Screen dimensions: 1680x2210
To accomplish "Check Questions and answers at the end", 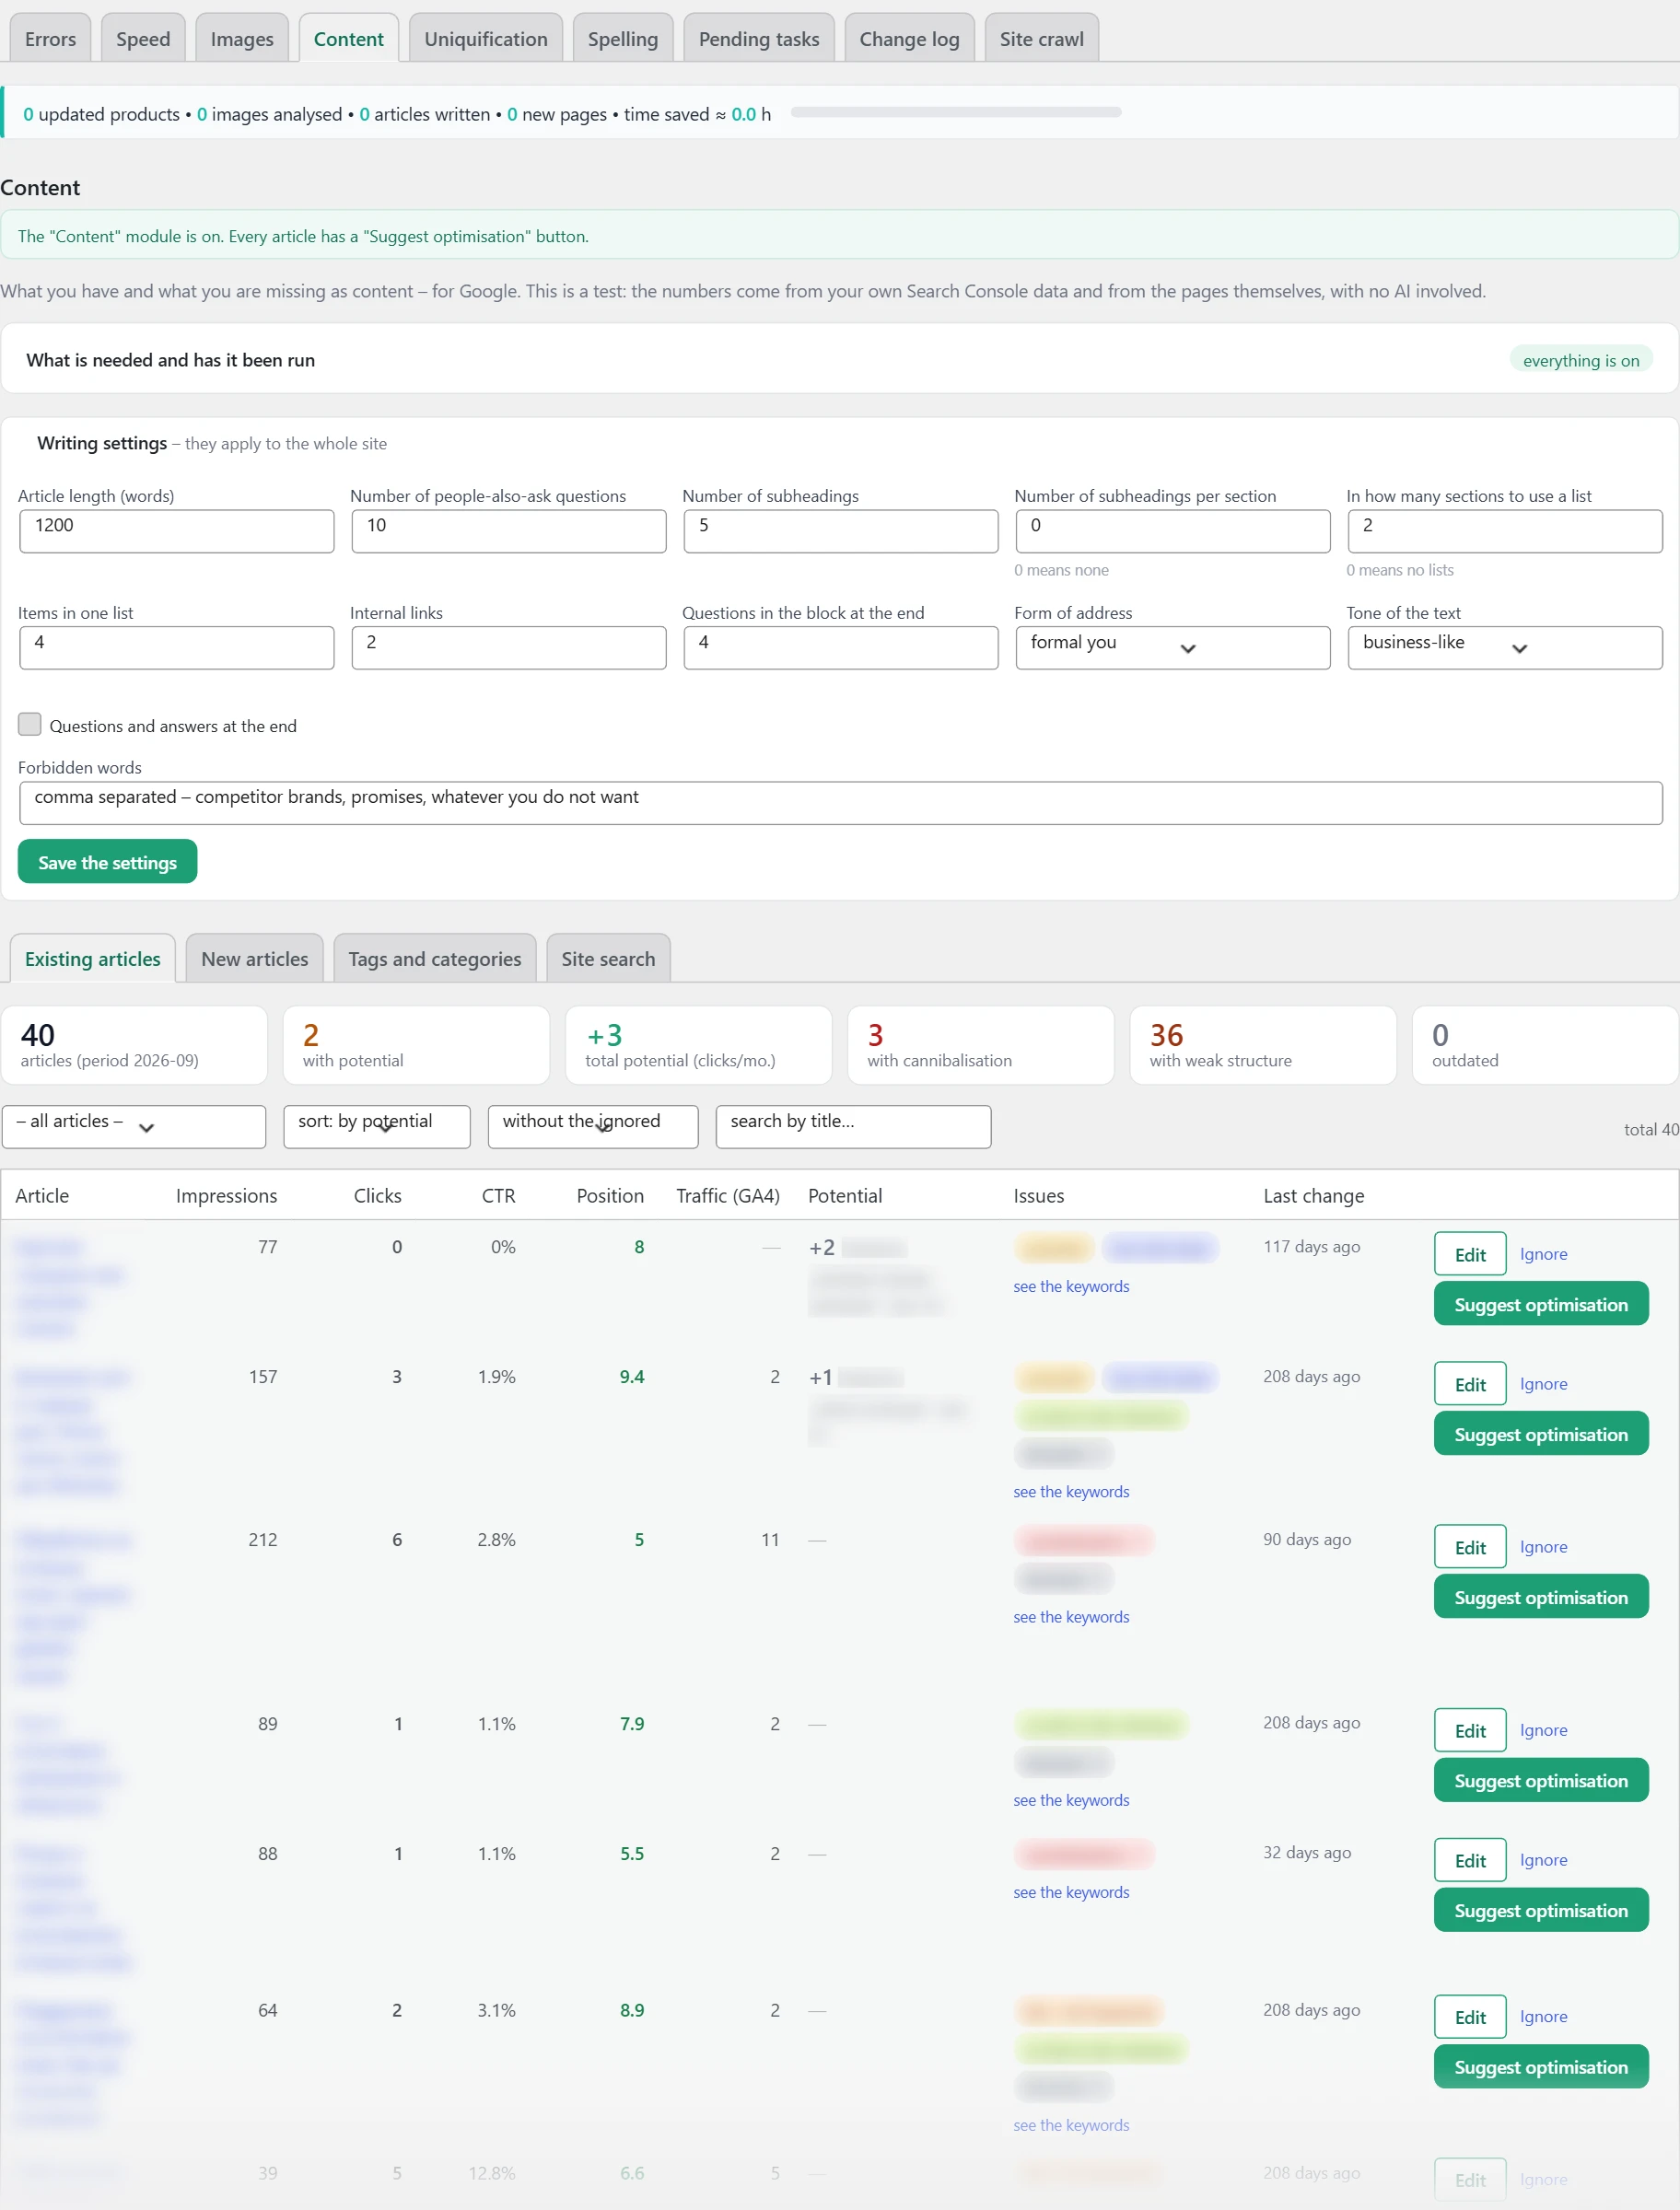I will point(30,725).
